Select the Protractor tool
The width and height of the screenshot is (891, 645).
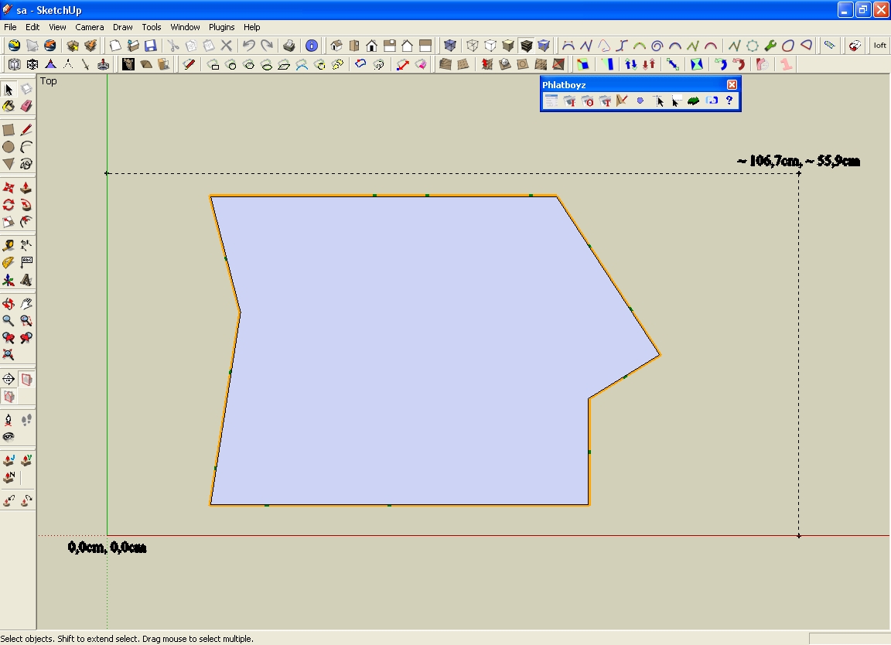[x=9, y=263]
